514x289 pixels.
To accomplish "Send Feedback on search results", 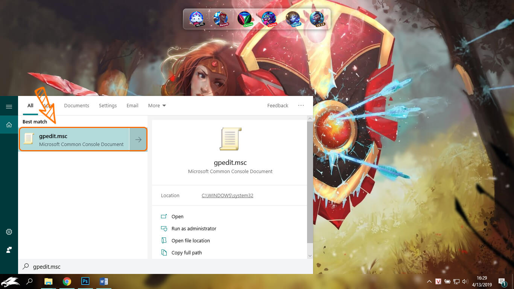I will click(278, 106).
